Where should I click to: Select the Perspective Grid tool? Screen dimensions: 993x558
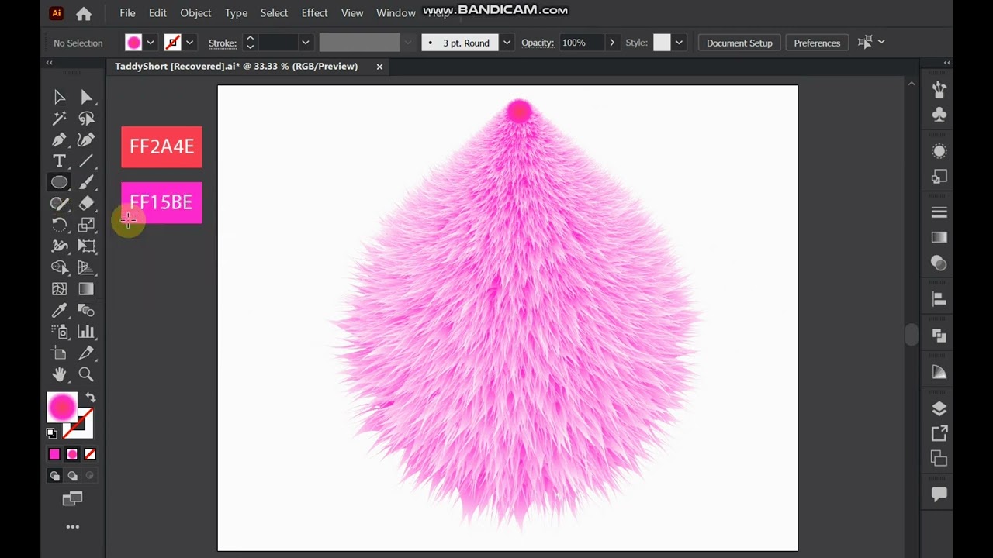(86, 267)
